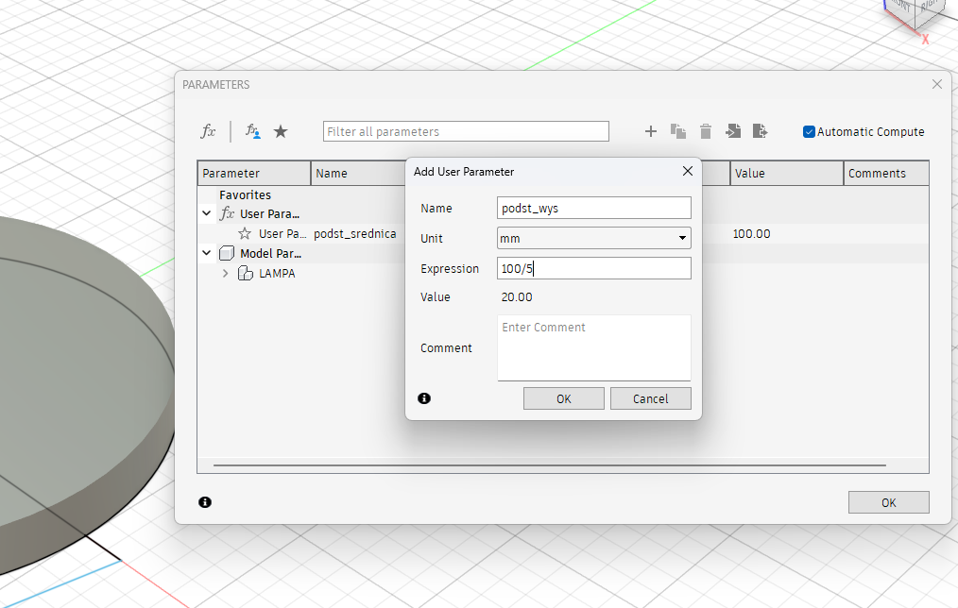Click the import parameters icon

[x=733, y=132]
